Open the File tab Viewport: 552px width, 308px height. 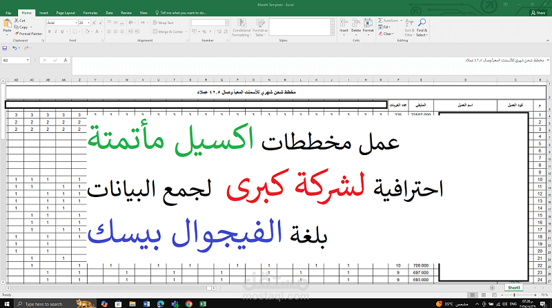click(8, 12)
